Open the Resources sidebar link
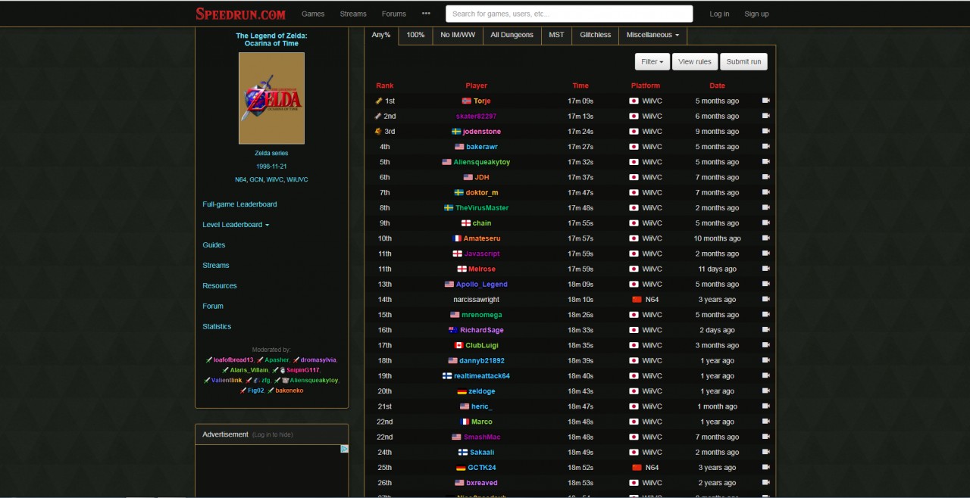Viewport: 970px width, 498px height. 220,286
